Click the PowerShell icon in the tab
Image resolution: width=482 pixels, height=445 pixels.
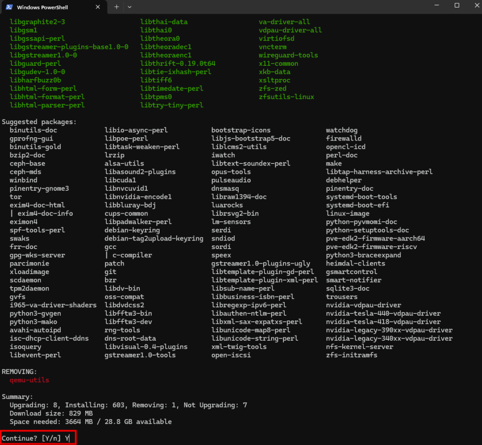[9, 7]
